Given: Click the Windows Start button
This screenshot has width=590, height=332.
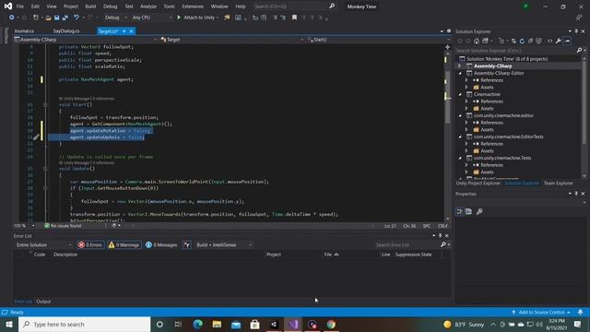Looking at the screenshot, I should click(x=9, y=324).
